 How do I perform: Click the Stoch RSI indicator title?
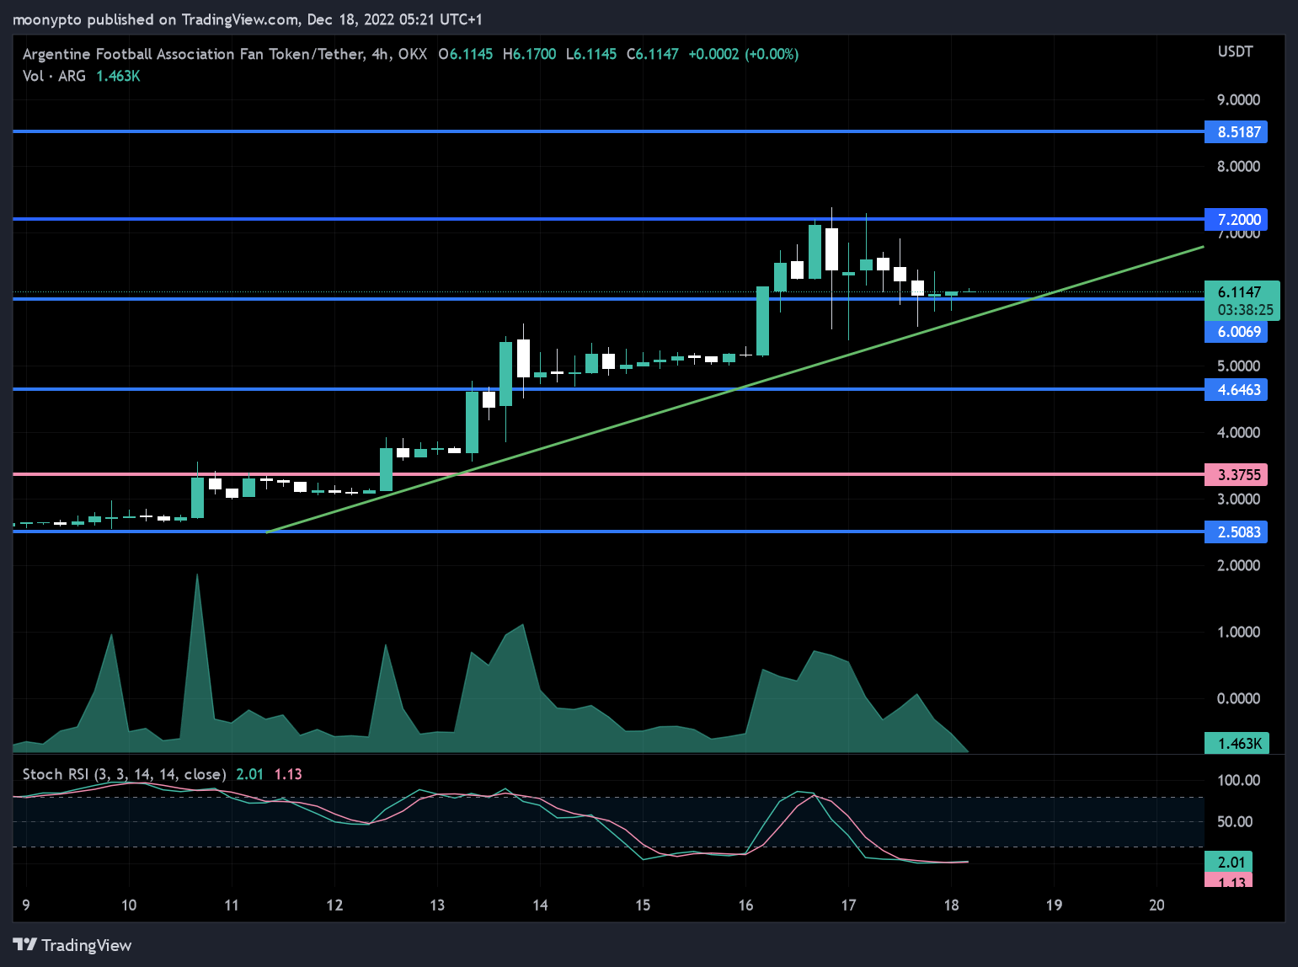(x=124, y=774)
